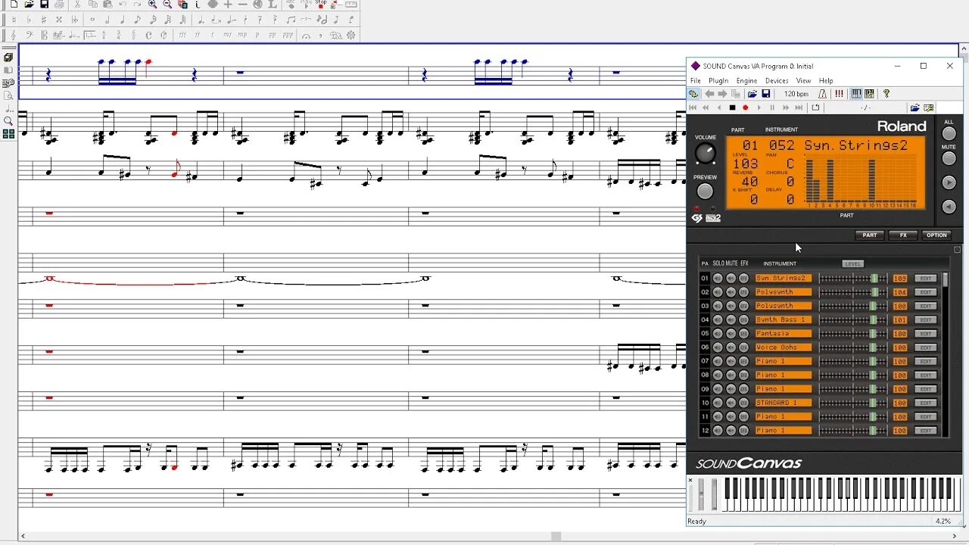Click the PREVIEW button

705,192
